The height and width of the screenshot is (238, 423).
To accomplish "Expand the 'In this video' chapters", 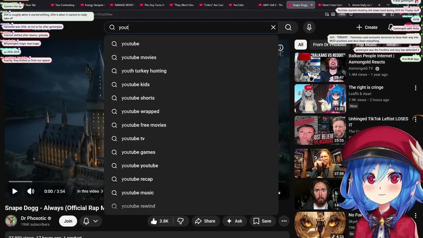I will point(90,191).
